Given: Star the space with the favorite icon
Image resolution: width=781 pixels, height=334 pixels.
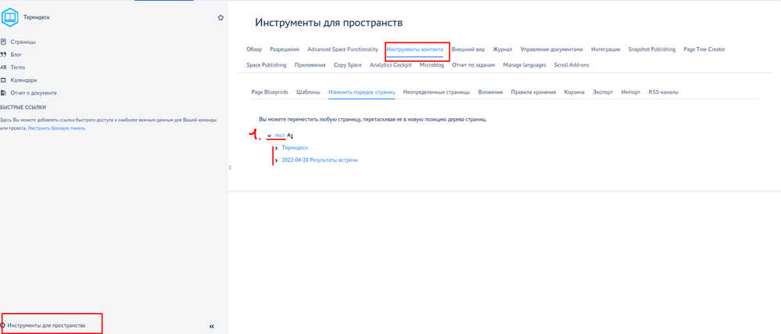Looking at the screenshot, I should point(220,17).
